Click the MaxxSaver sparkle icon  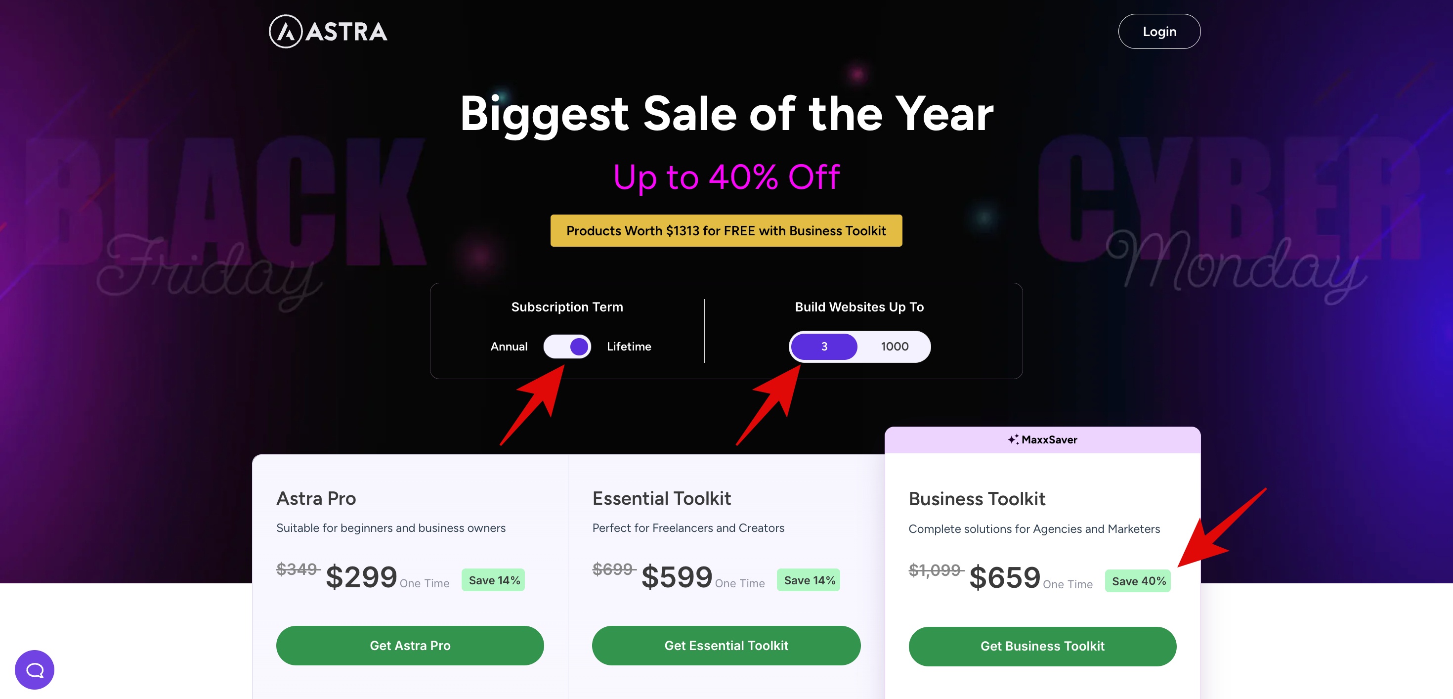(1013, 439)
